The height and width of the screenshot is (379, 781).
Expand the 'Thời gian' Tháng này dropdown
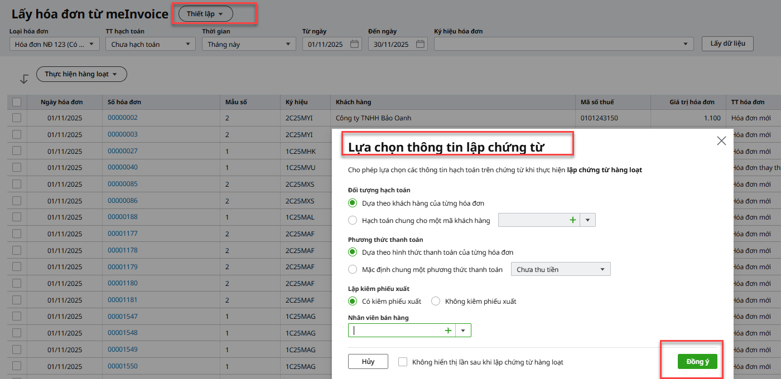[248, 44]
